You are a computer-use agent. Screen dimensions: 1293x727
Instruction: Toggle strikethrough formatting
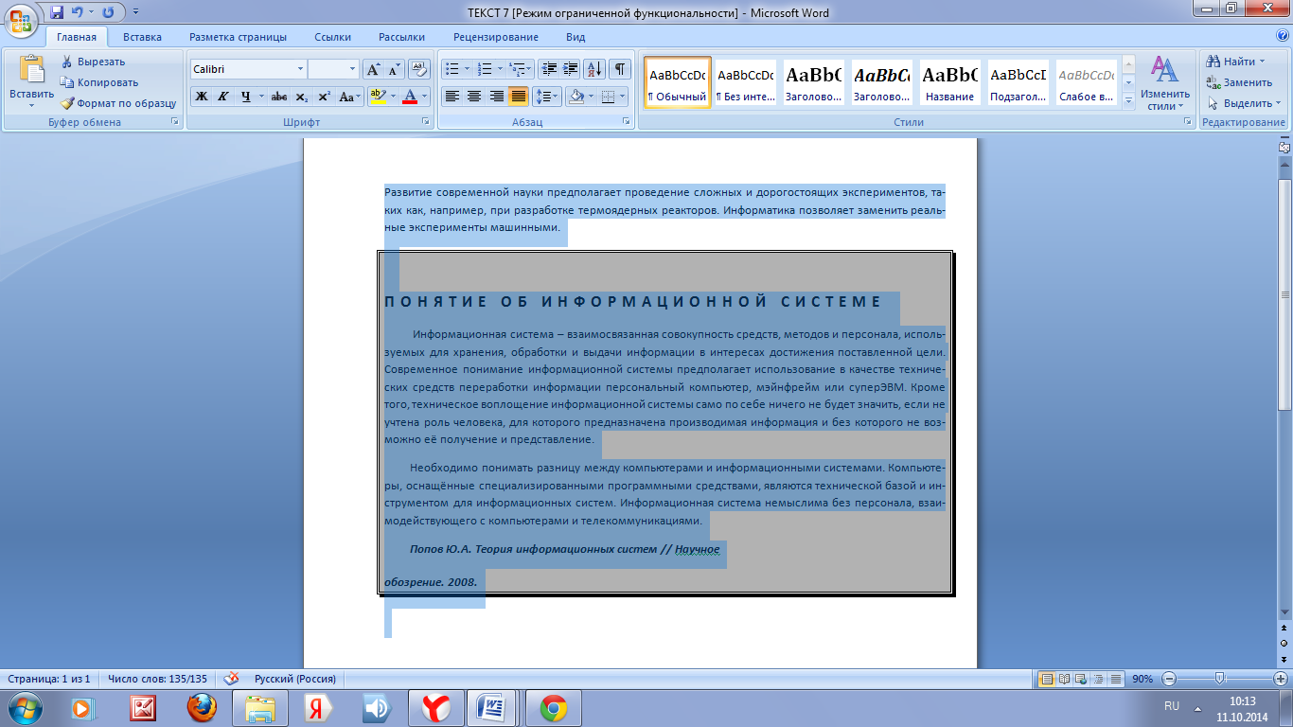[x=279, y=97]
